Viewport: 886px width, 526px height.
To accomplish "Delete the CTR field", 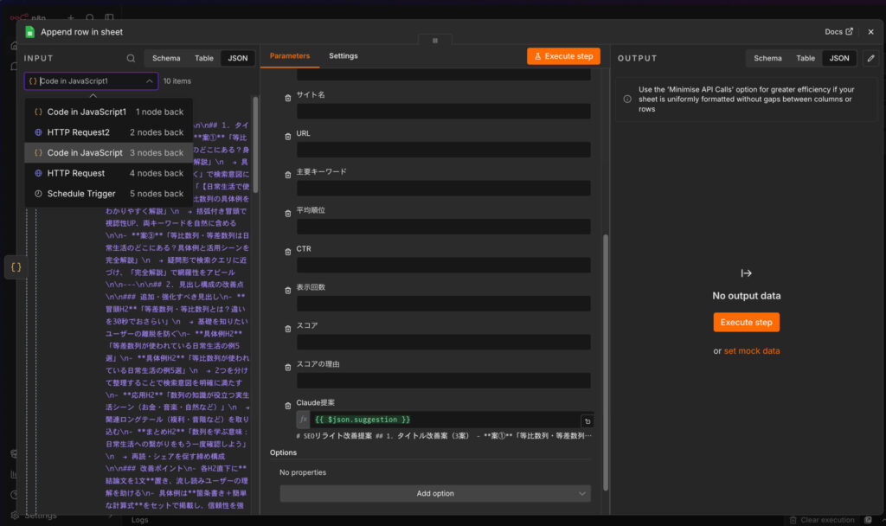I will (x=287, y=252).
